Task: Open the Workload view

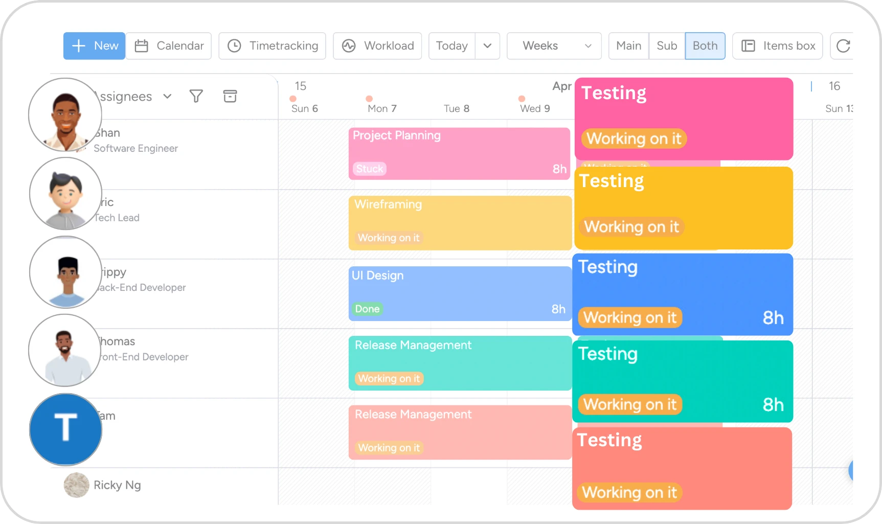Action: point(377,45)
